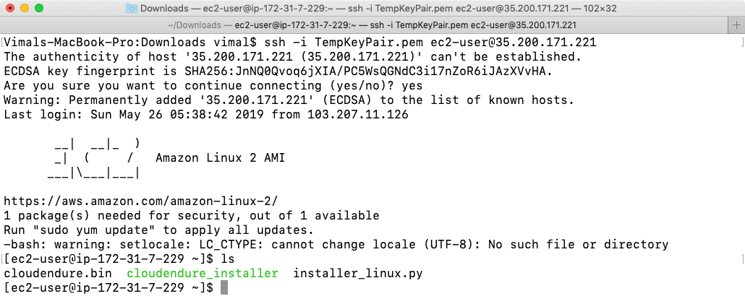Open the aws.amazon.com/amazon-linux-2 URL
Image resolution: width=745 pixels, height=304 pixels.
(x=141, y=201)
